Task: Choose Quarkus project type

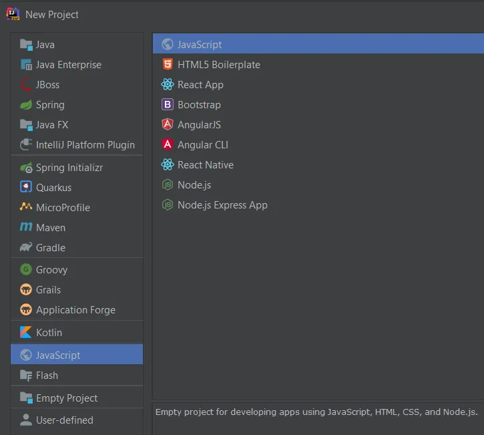Action: pyautogui.click(x=77, y=188)
